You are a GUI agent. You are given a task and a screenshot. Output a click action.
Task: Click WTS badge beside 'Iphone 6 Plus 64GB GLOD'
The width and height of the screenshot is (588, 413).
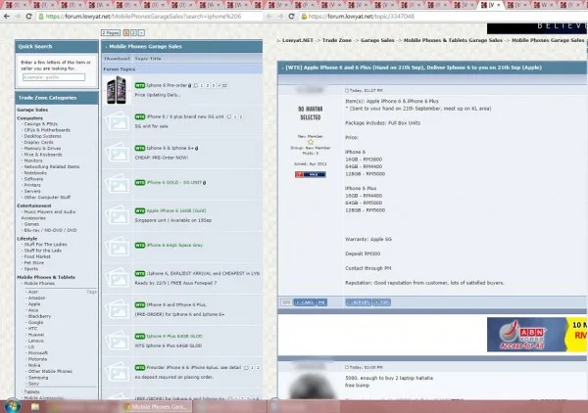click(140, 337)
